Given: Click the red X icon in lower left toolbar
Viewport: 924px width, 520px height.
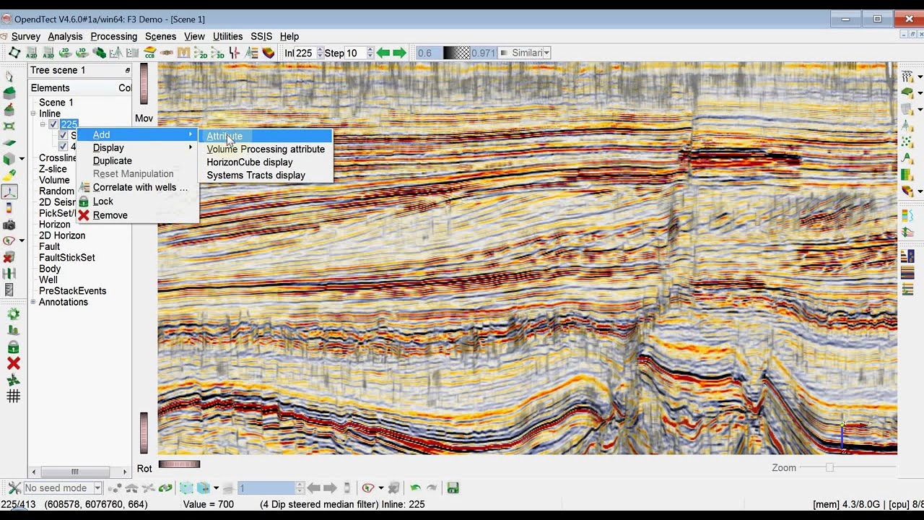Looking at the screenshot, I should click(13, 363).
